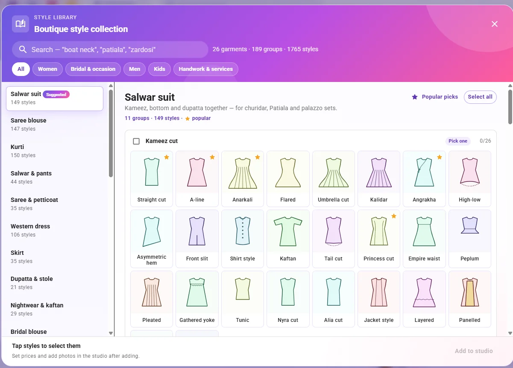Click the styles panel scrollbar thumb
Viewport: 513px width, 368px height.
pyautogui.click(x=510, y=107)
